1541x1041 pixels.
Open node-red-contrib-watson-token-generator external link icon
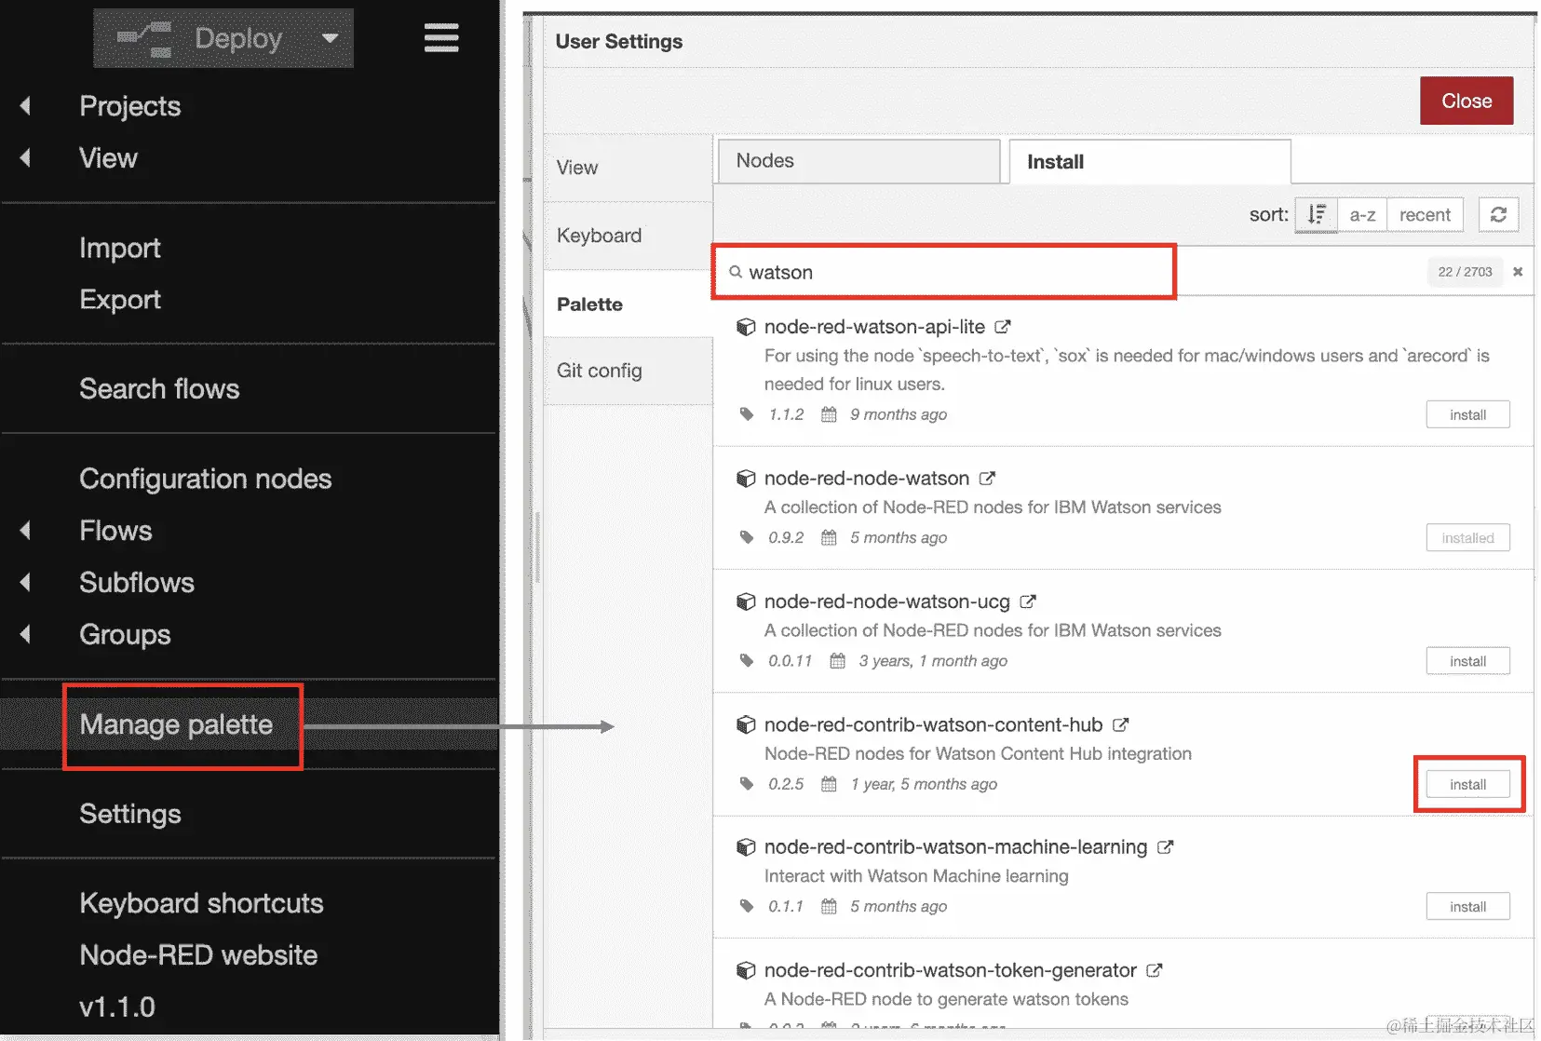[1155, 970]
